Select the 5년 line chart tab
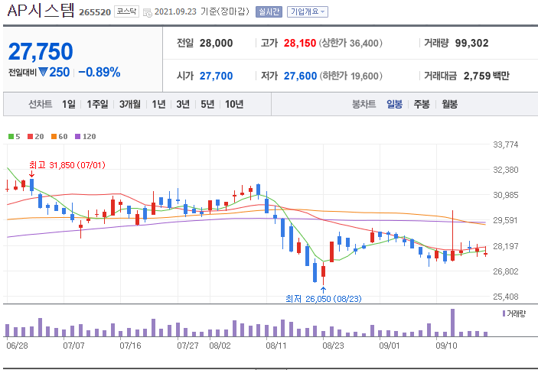 207,104
